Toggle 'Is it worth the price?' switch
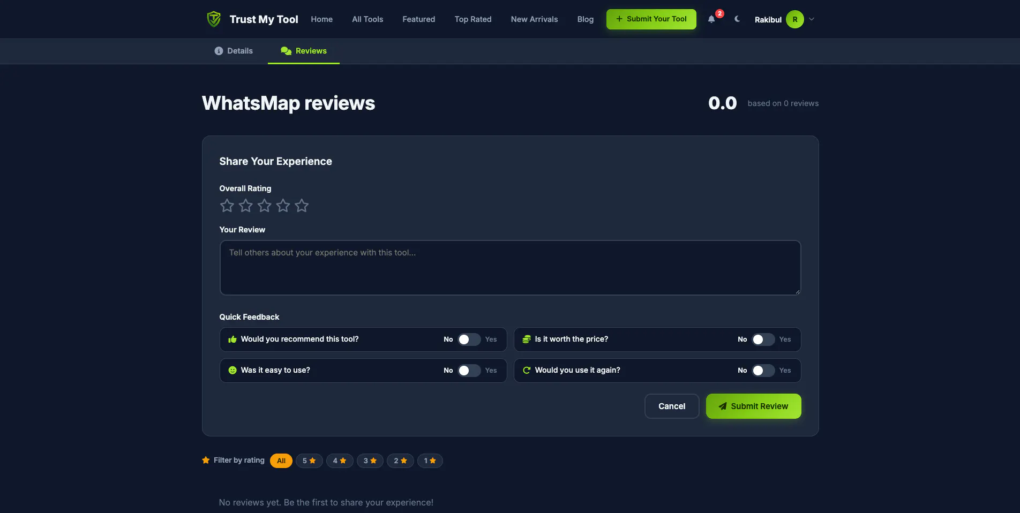This screenshot has width=1020, height=513. (763, 340)
